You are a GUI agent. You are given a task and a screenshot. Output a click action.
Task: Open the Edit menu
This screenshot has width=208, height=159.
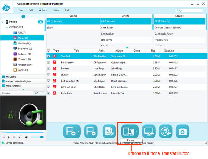(31, 10)
